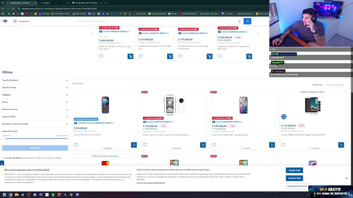
Task: Switch to Celular Blade A55 128 GB tab
Action: click(86, 3)
